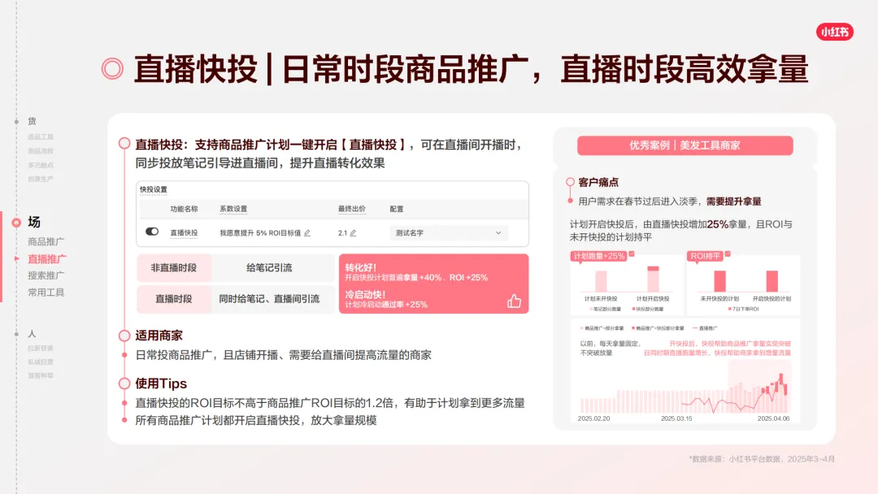The width and height of the screenshot is (878, 494).
Task: Click the small icon on ROI持平 tag
Action: point(728,254)
